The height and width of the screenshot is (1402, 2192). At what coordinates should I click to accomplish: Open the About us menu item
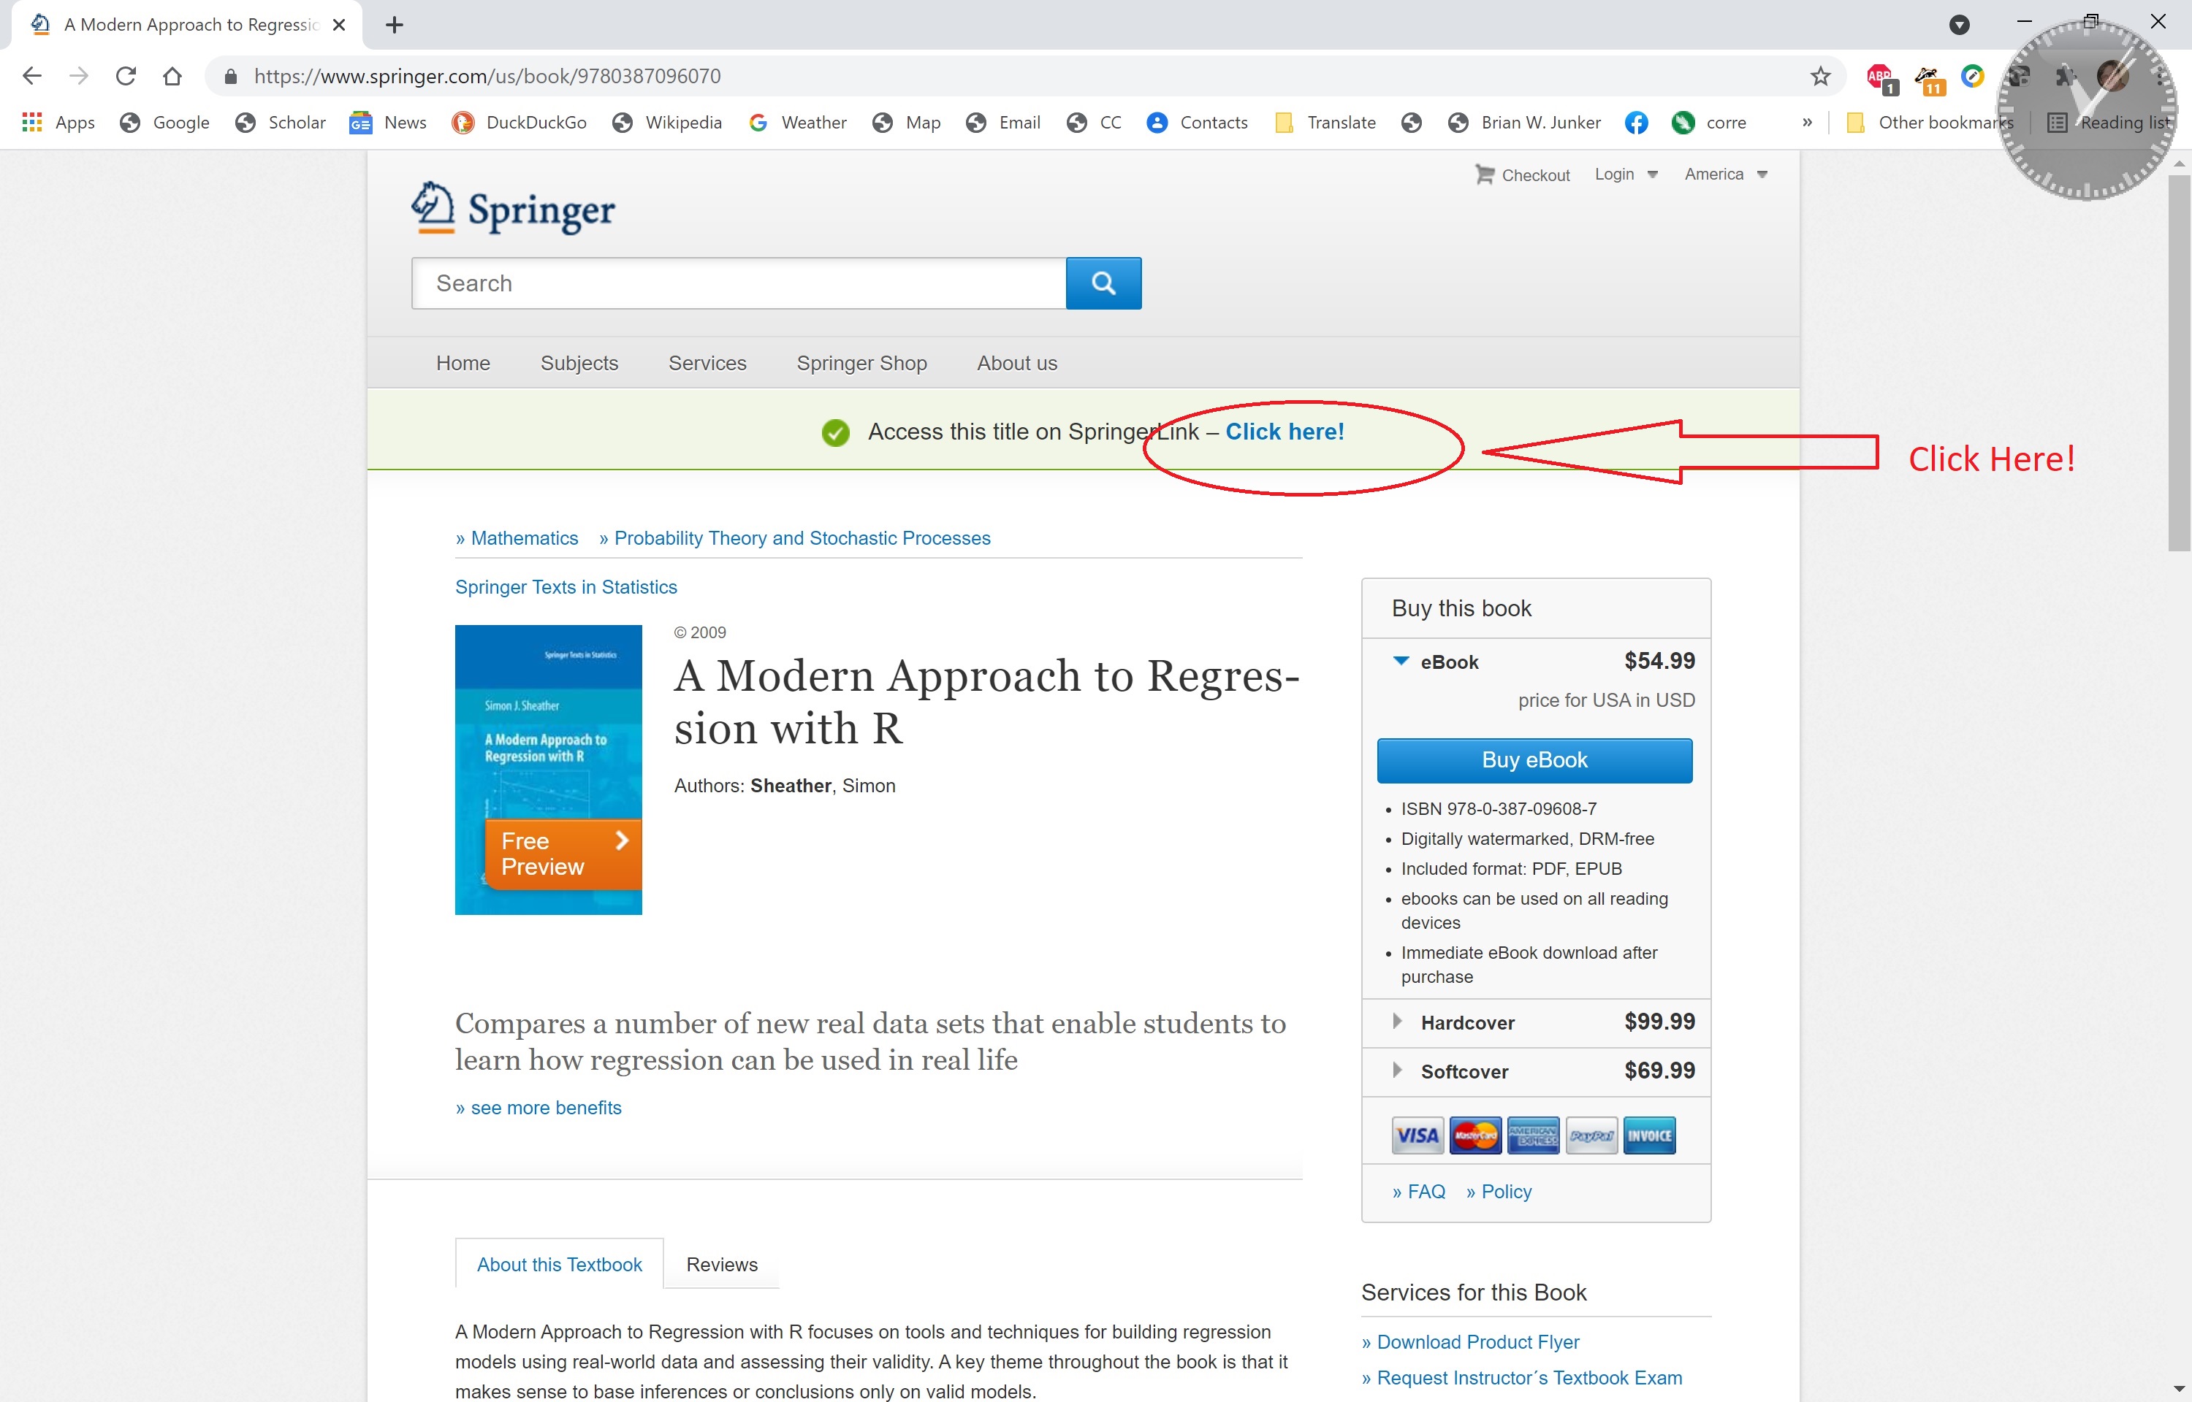coord(1016,362)
